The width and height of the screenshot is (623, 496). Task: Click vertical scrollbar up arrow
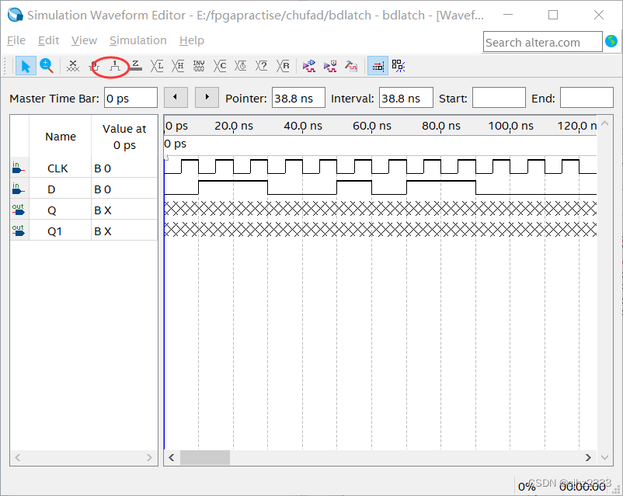604,123
